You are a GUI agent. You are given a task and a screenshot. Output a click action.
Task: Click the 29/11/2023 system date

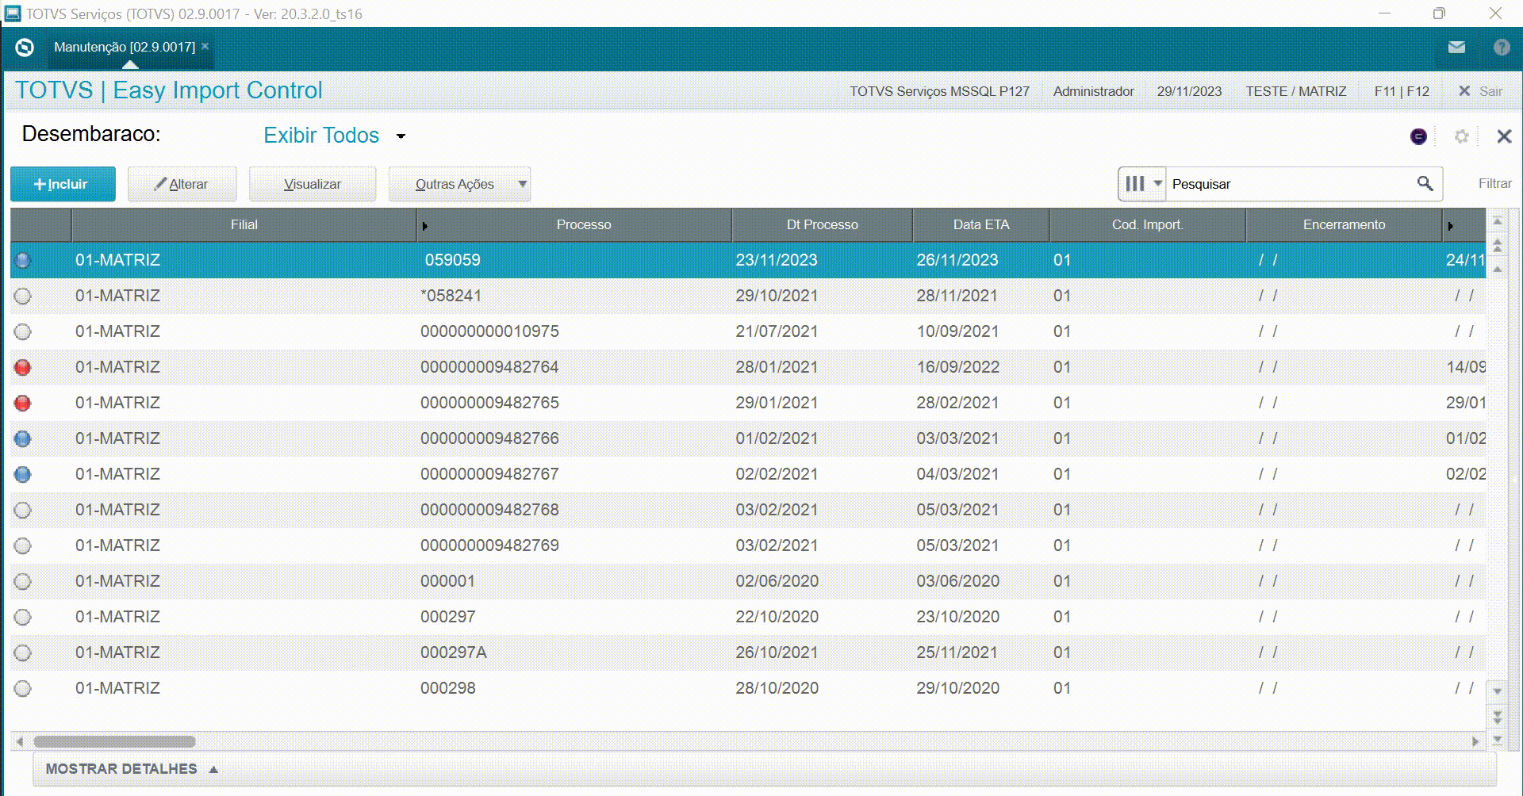click(x=1189, y=91)
